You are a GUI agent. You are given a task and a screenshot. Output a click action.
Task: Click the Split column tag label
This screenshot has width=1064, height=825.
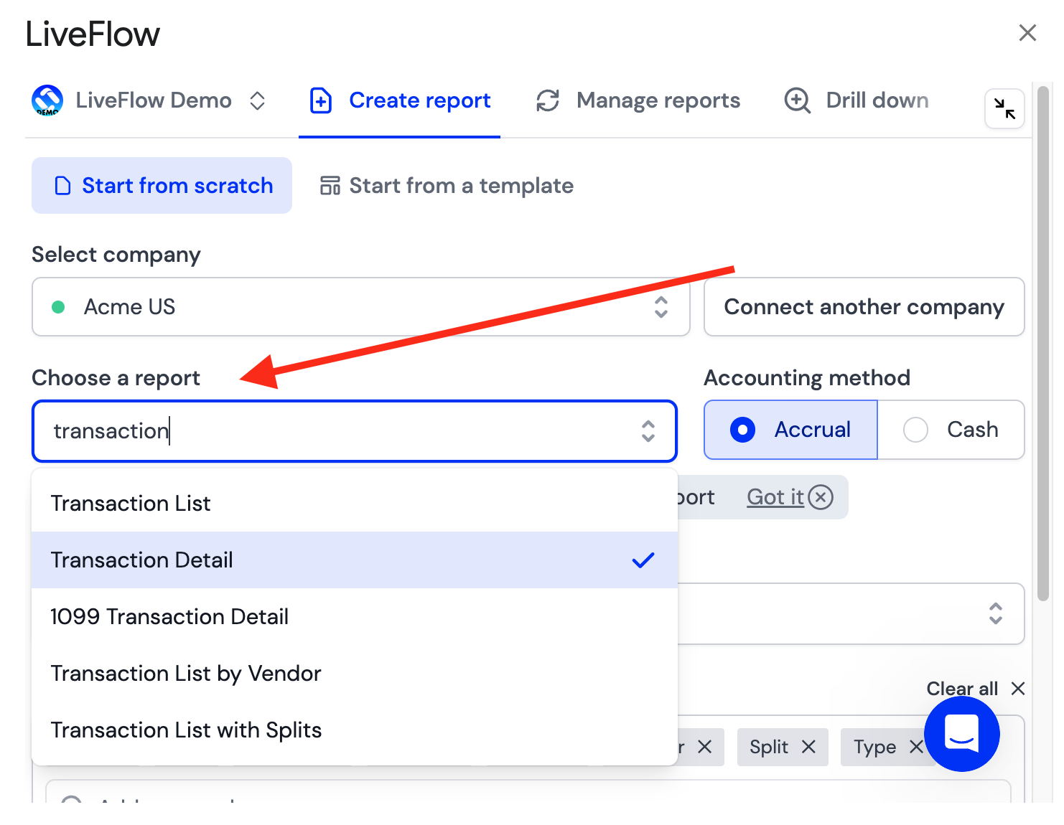point(769,747)
